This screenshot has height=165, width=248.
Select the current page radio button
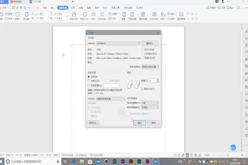tap(89, 80)
